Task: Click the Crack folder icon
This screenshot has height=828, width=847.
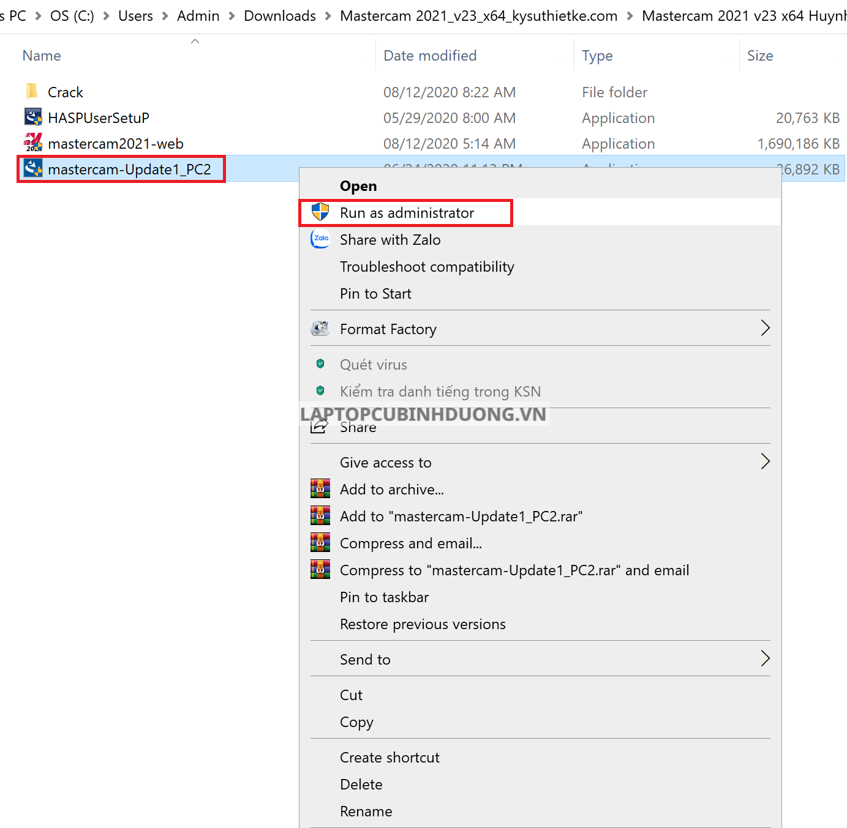Action: (32, 92)
